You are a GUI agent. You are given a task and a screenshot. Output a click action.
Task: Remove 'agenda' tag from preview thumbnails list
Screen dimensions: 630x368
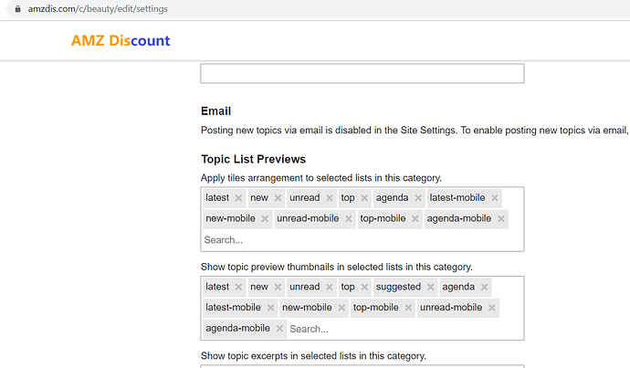pyautogui.click(x=484, y=288)
